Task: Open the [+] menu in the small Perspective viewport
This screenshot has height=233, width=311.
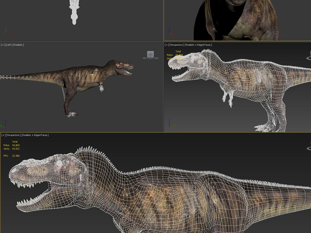Action: click(166, 45)
